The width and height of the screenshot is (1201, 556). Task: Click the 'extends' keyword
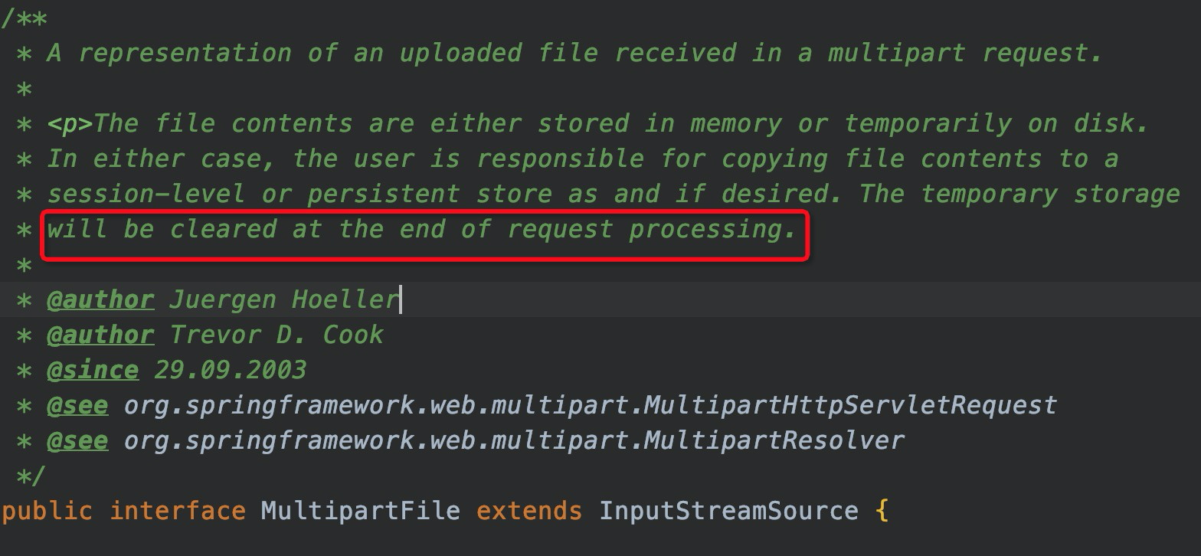tap(529, 510)
